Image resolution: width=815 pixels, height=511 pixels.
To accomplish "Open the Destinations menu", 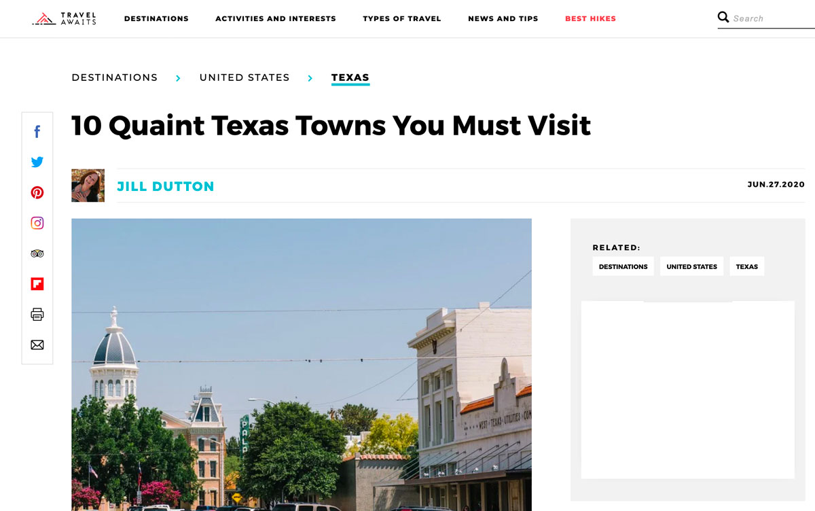I will click(156, 18).
